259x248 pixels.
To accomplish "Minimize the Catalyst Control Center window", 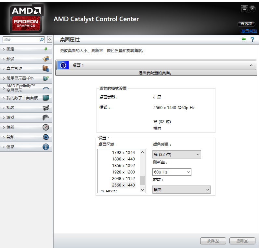I will 244,8.
